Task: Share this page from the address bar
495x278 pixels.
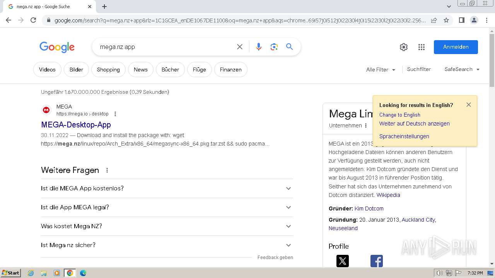Action: [x=434, y=20]
